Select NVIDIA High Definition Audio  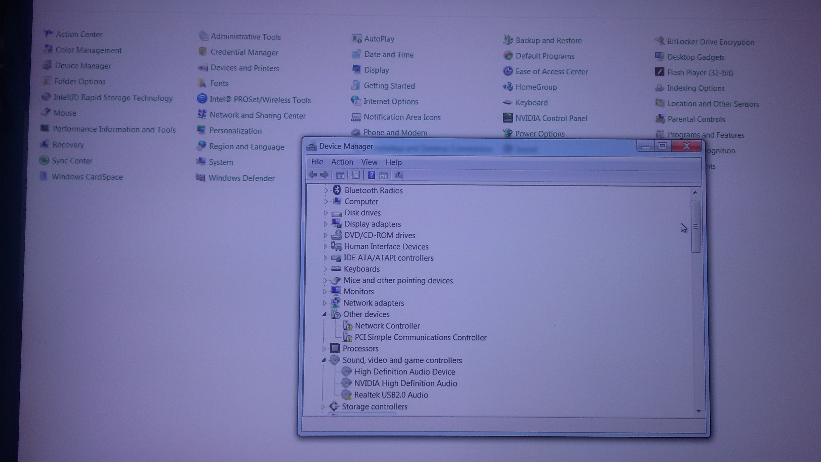click(x=405, y=383)
